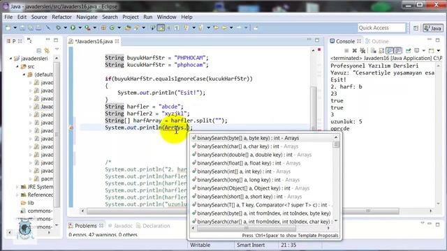Toggle console Scroll Lock icon
Screen dimensions: 447x251
click(x=381, y=51)
